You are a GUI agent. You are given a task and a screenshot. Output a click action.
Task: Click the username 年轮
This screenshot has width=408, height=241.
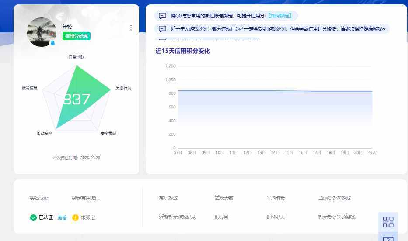point(67,27)
